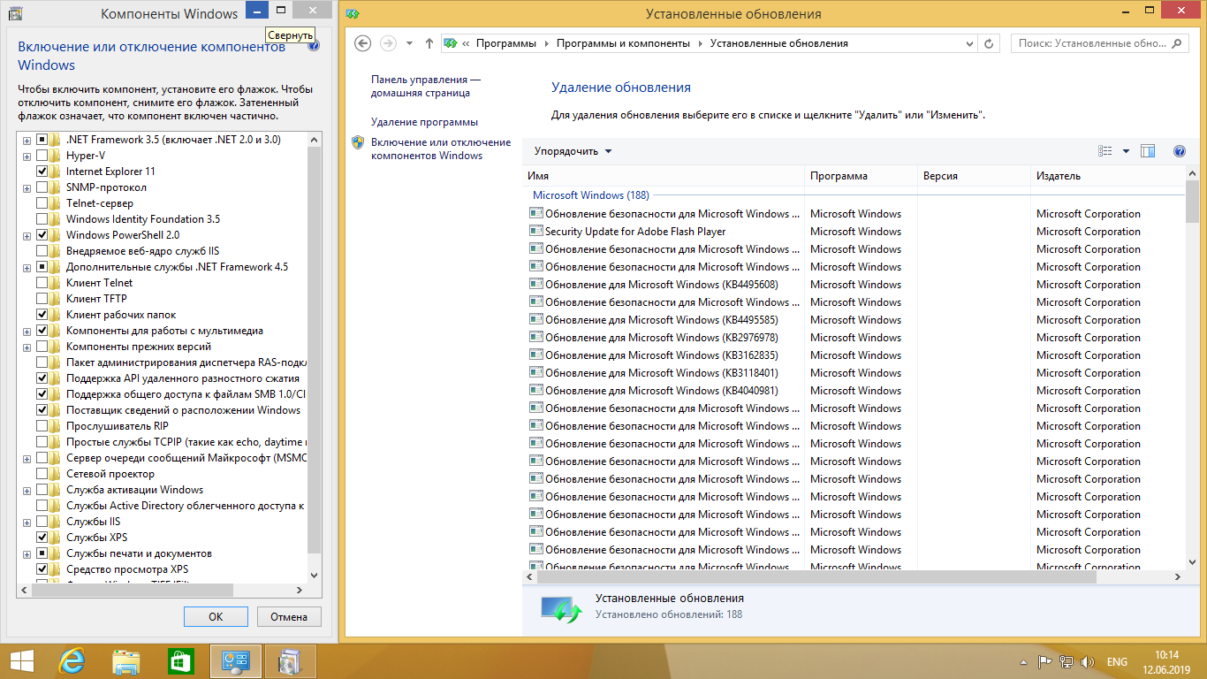Check Клиент TFTP component
The width and height of the screenshot is (1207, 679).
tap(42, 299)
